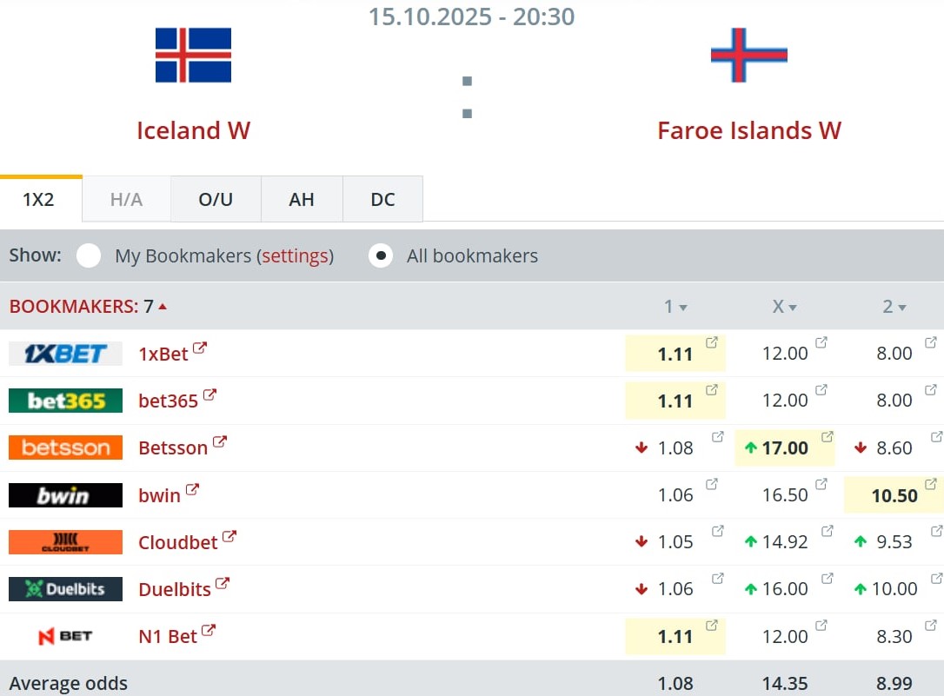Open the AH tab

[x=302, y=200]
